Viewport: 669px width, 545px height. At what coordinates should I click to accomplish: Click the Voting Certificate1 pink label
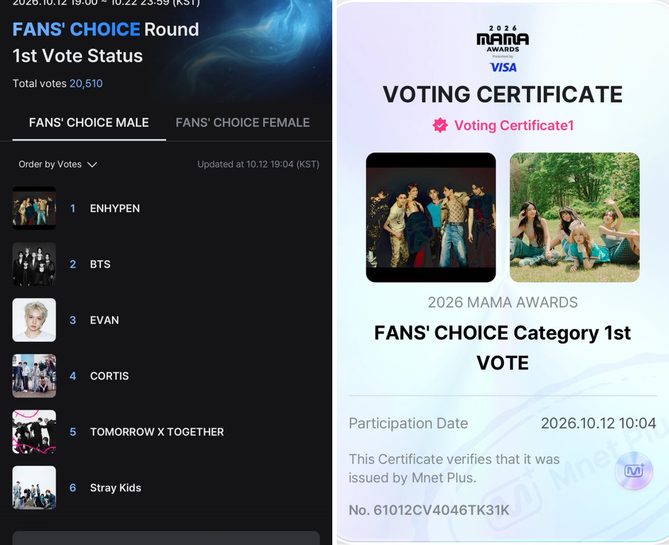point(513,125)
